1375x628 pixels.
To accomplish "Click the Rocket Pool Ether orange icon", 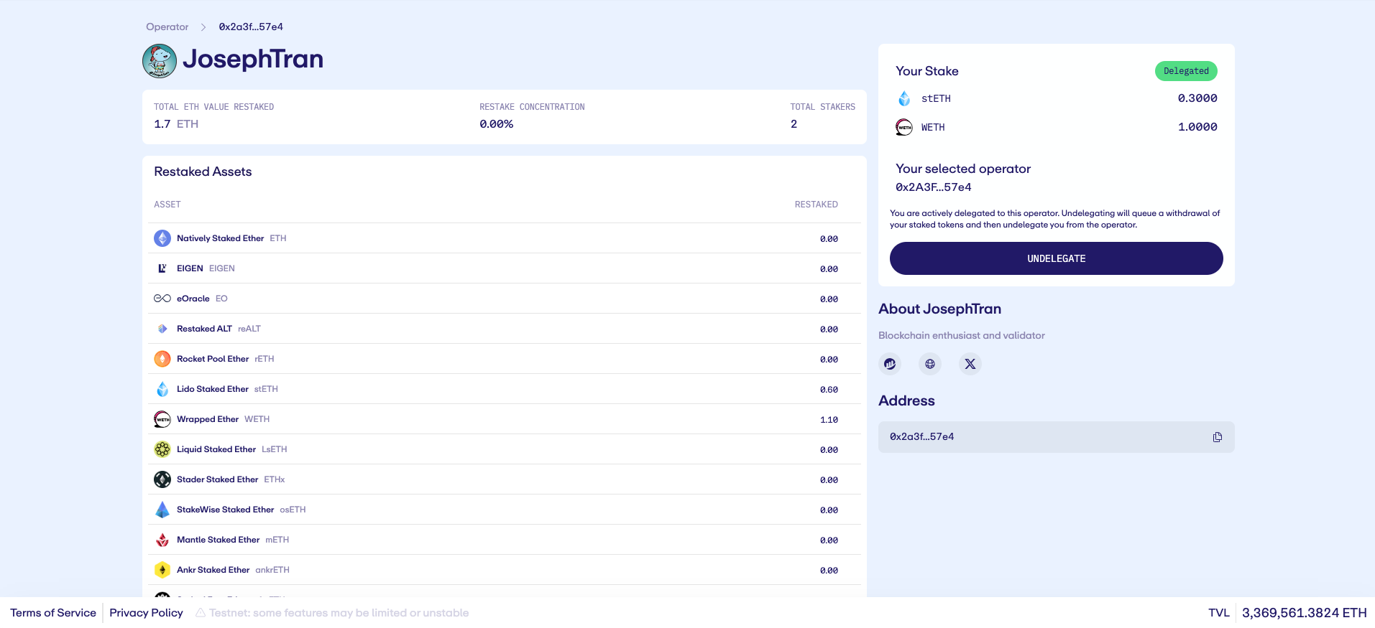I will [162, 359].
